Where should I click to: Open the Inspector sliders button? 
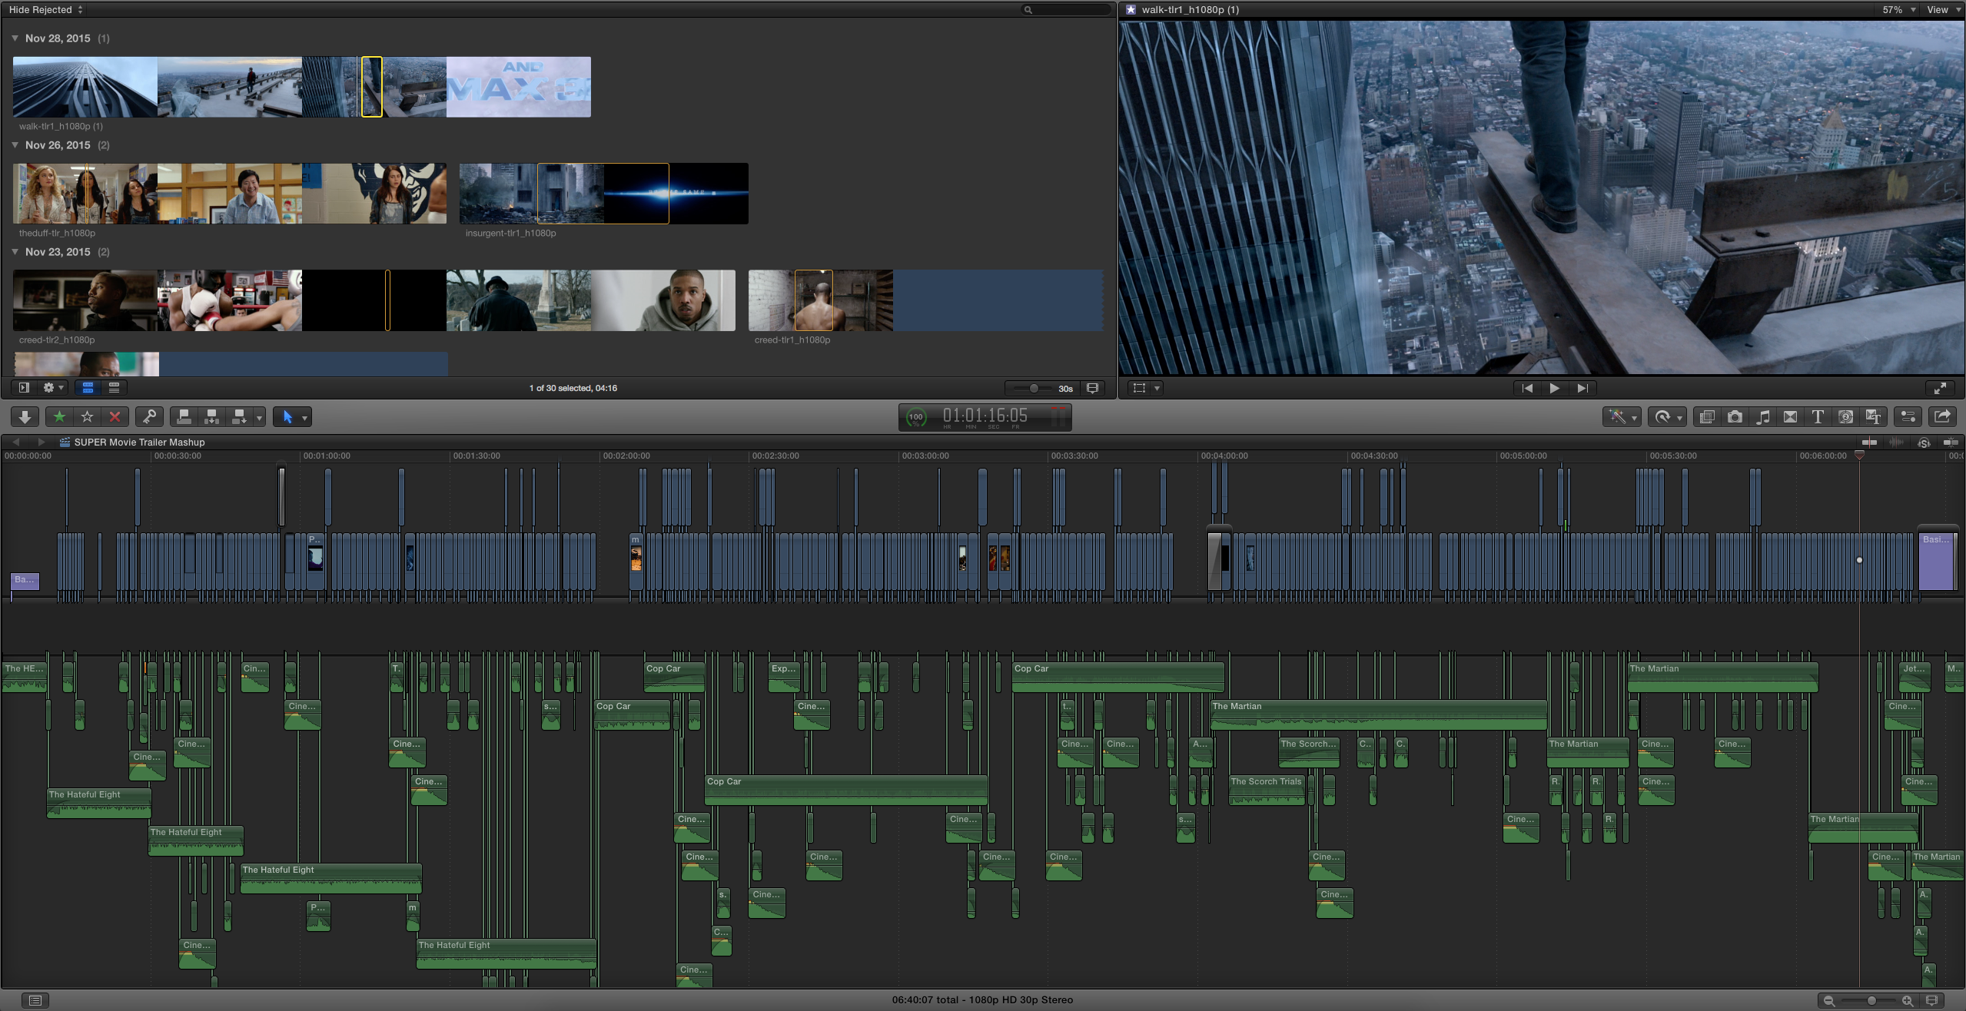(1908, 417)
